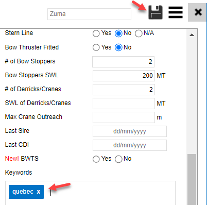Screen dimensions: 207x205
Task: Click the Bow Stoppers SWL field
Action: pos(124,76)
